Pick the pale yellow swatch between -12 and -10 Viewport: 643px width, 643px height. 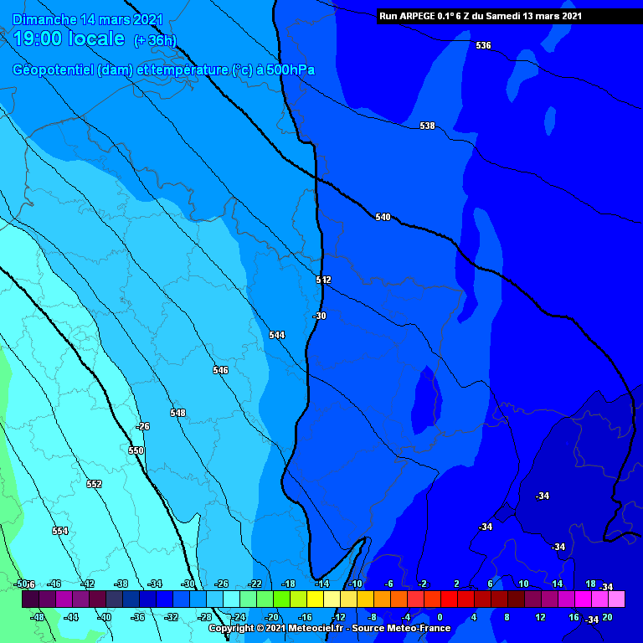coord(348,599)
